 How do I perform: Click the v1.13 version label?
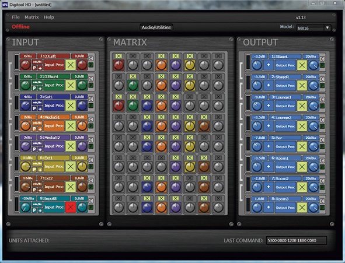click(301, 17)
